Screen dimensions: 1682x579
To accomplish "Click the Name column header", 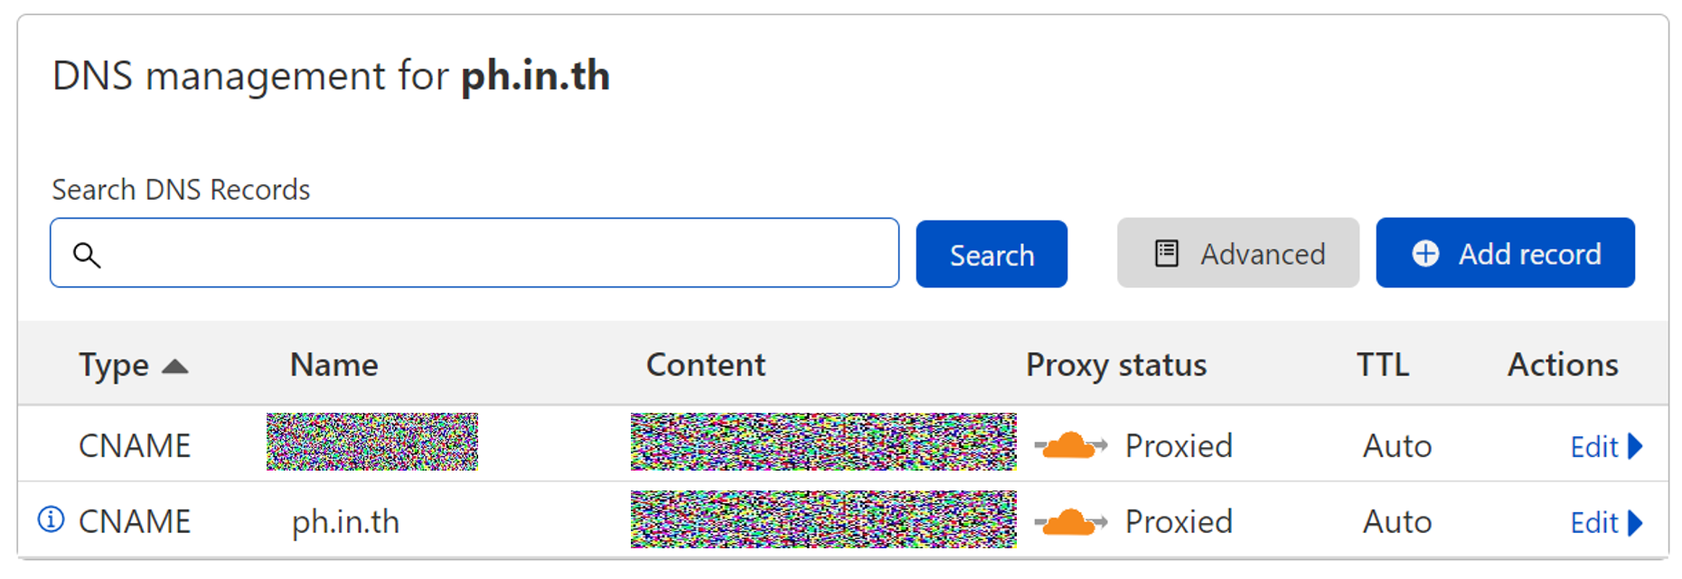I will pos(334,365).
